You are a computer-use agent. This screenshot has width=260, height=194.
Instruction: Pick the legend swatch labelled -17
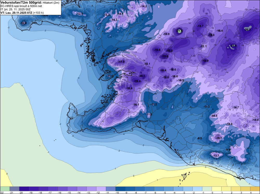[53, 189]
